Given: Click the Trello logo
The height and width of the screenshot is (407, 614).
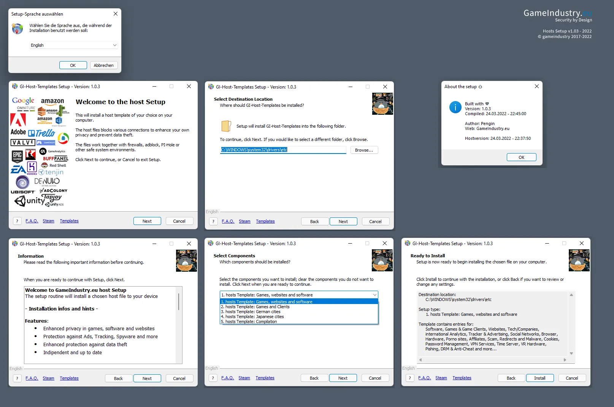Looking at the screenshot, I should [42, 133].
